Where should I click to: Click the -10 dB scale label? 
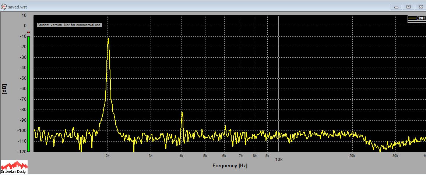[x=23, y=36]
